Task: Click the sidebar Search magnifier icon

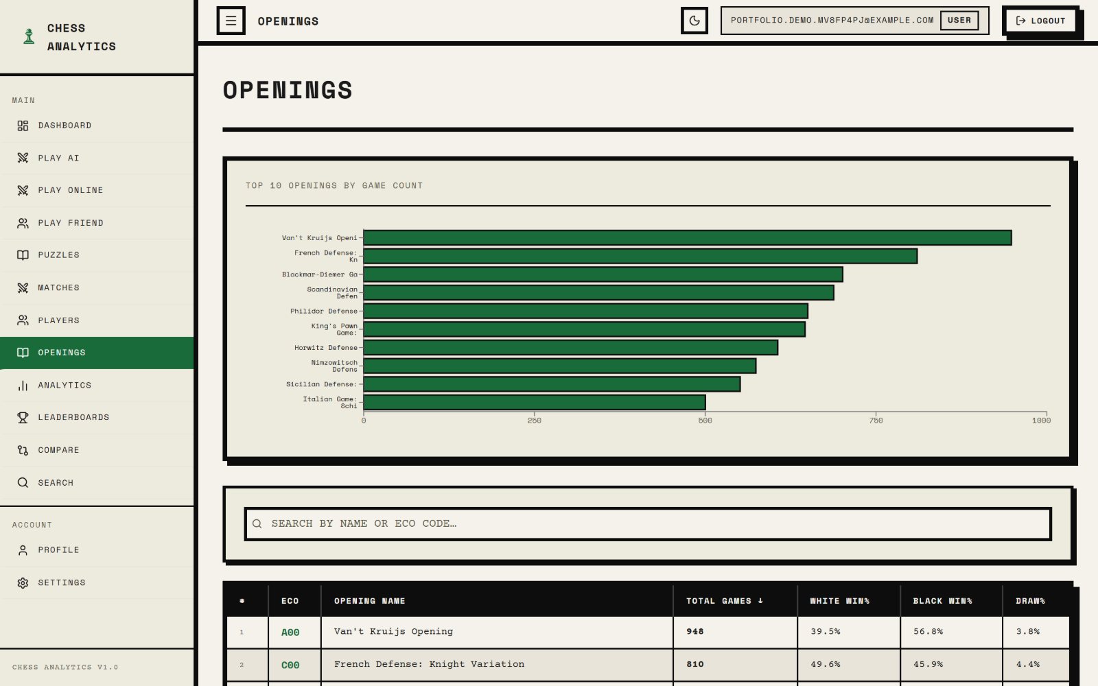Action: pos(23,483)
